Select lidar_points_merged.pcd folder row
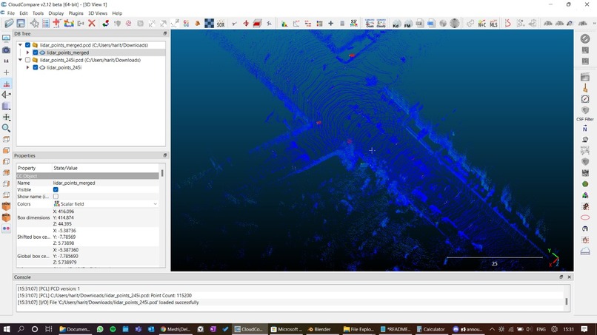This screenshot has height=335, width=597. coord(93,45)
